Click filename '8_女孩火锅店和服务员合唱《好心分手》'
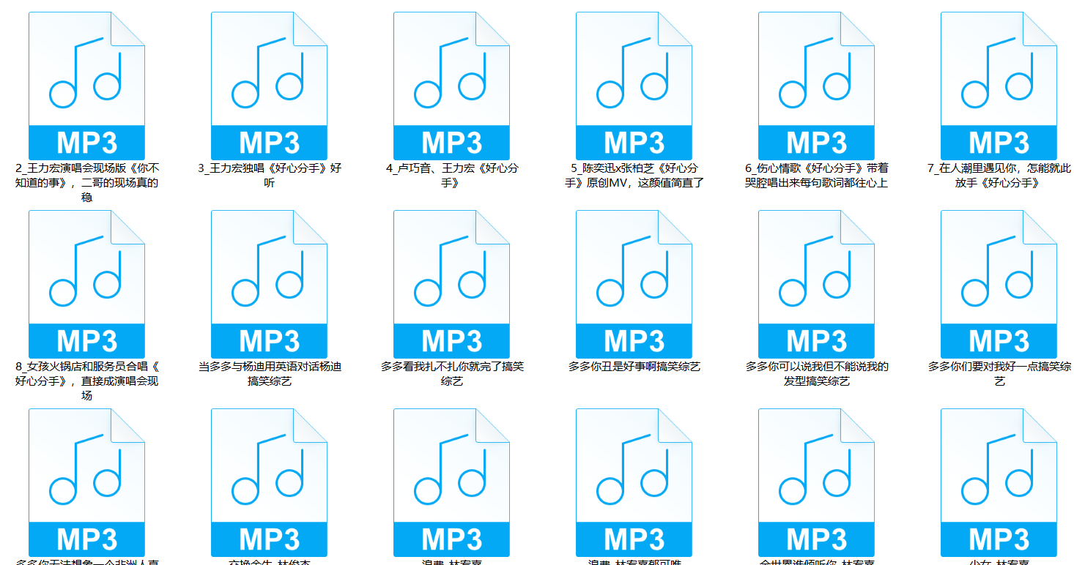 coord(86,381)
